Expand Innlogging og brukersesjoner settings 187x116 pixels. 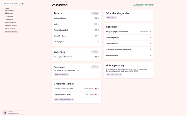[x=150, y=32]
